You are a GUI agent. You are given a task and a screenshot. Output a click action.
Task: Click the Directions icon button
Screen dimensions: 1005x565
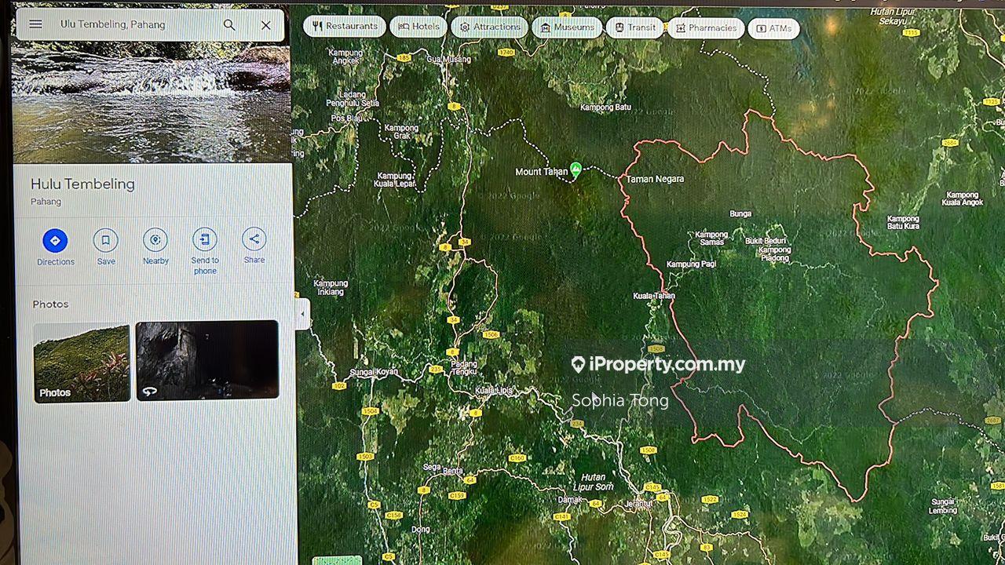pyautogui.click(x=55, y=241)
